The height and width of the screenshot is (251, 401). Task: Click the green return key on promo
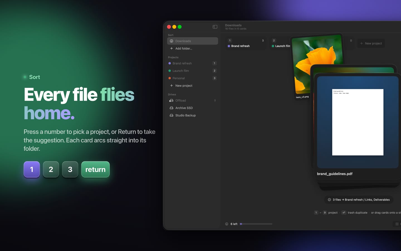click(x=96, y=169)
